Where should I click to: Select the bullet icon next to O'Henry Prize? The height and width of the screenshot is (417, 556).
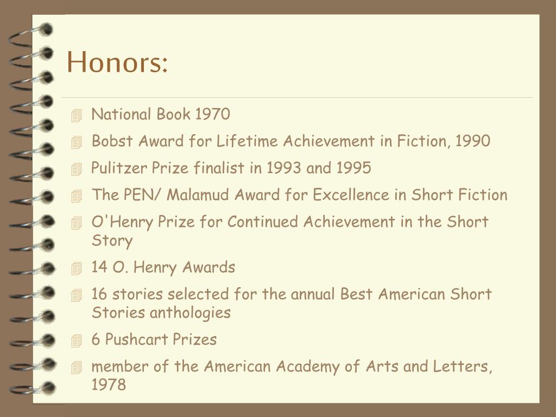coord(76,223)
